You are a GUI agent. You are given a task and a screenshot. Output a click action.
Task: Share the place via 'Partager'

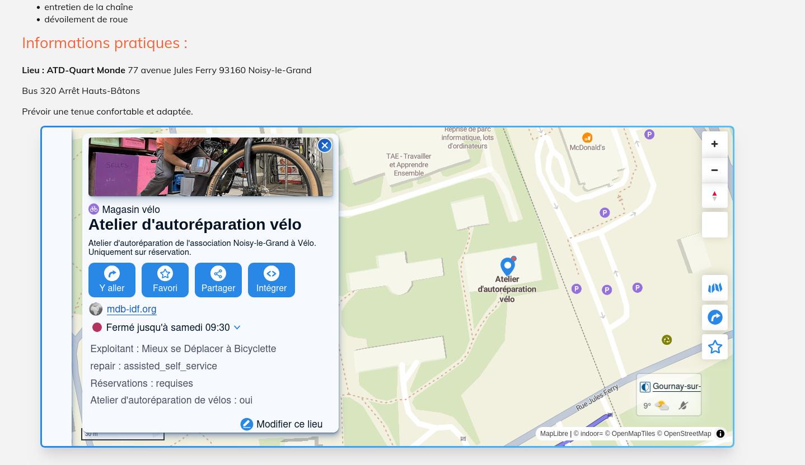click(x=218, y=280)
